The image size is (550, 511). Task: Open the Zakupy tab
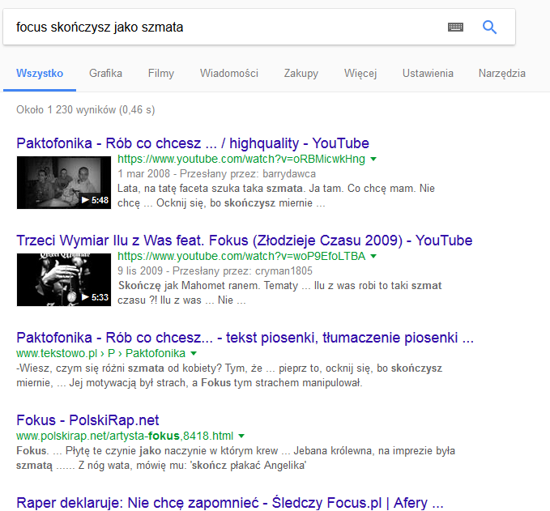[301, 74]
